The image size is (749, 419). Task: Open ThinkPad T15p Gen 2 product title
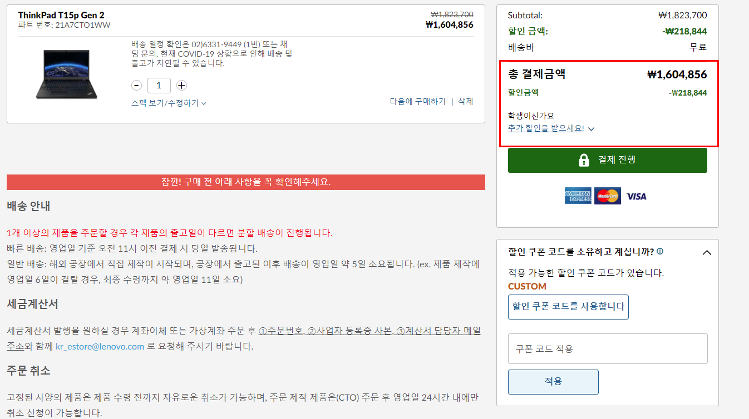tap(61, 15)
